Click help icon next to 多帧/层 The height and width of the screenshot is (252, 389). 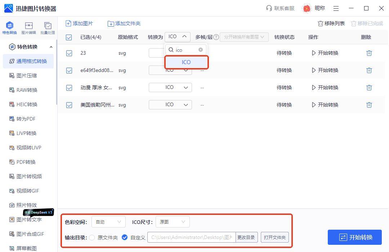coord(216,37)
